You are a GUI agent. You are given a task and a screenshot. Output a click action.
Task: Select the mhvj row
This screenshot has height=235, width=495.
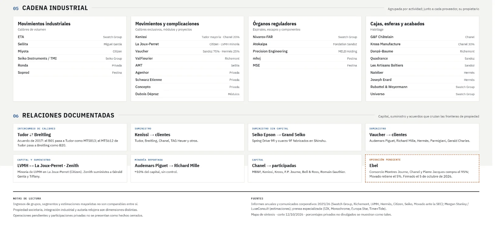(305, 58)
